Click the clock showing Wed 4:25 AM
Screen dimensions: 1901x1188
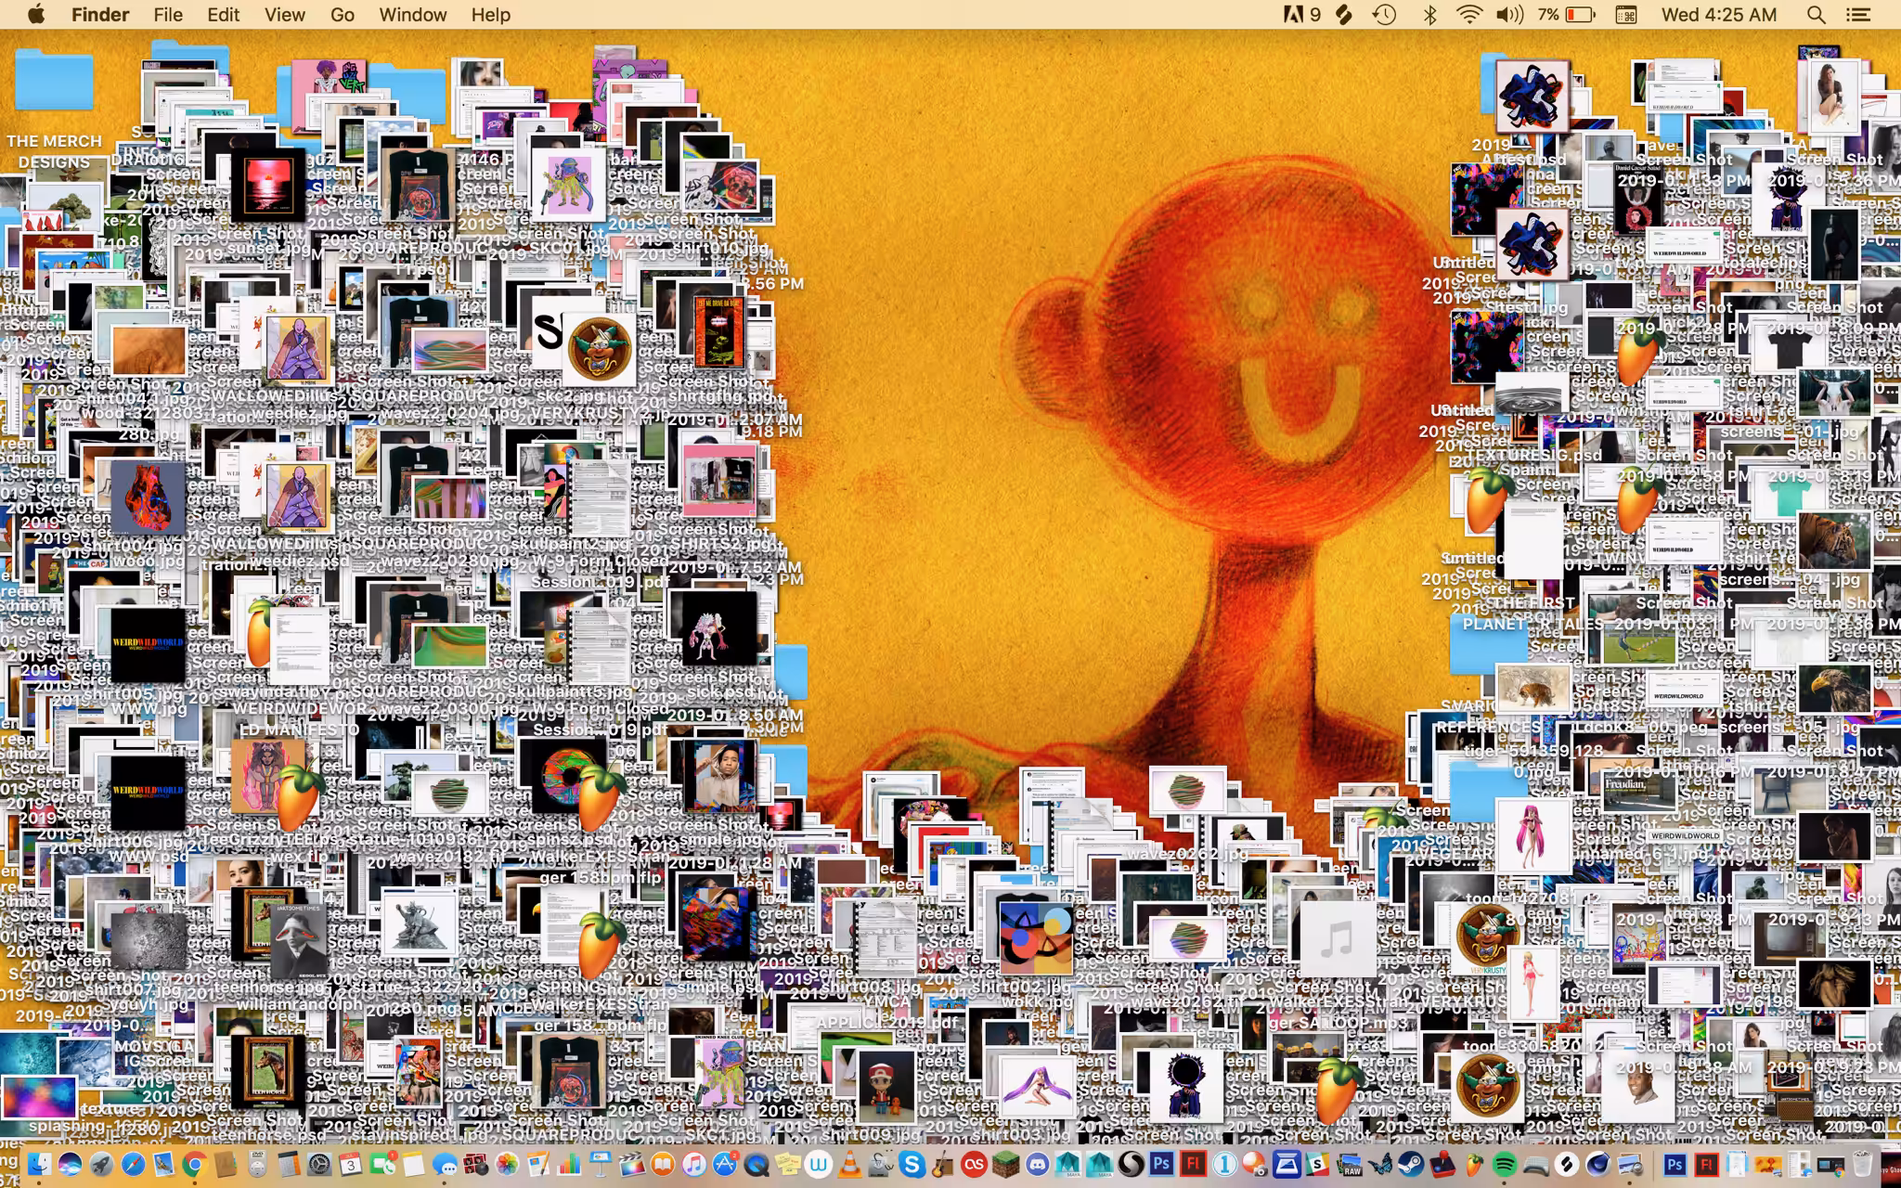[1719, 14]
